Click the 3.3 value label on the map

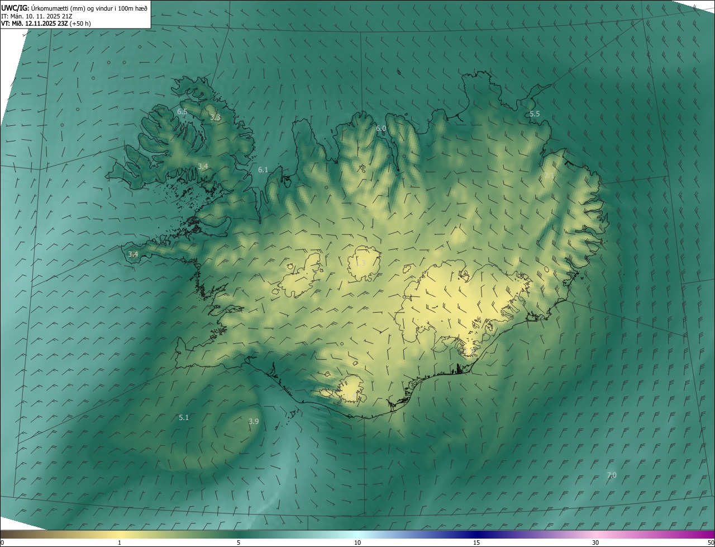(215, 117)
